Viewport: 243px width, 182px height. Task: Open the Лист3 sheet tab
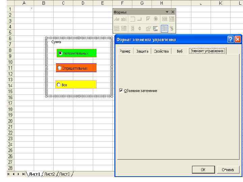tap(64, 174)
